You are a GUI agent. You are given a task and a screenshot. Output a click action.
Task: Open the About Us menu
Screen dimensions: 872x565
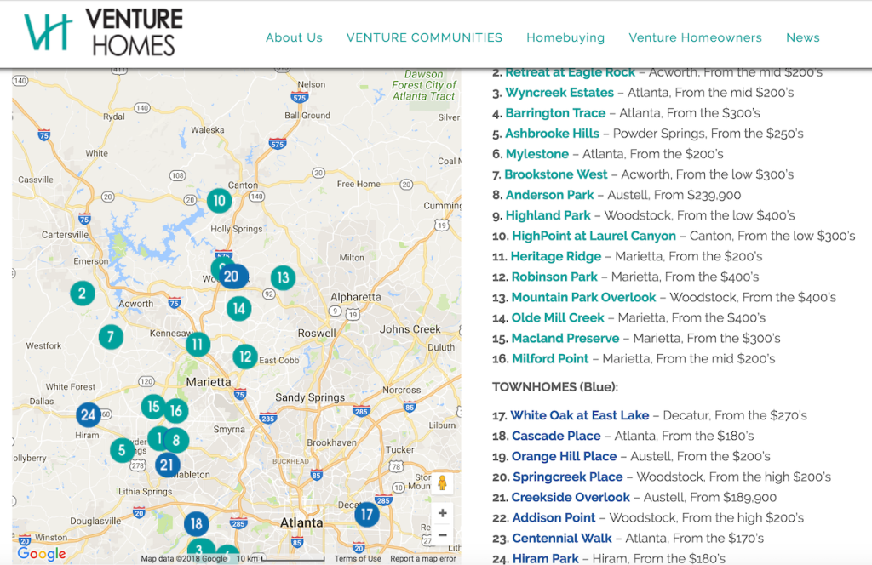coord(294,37)
